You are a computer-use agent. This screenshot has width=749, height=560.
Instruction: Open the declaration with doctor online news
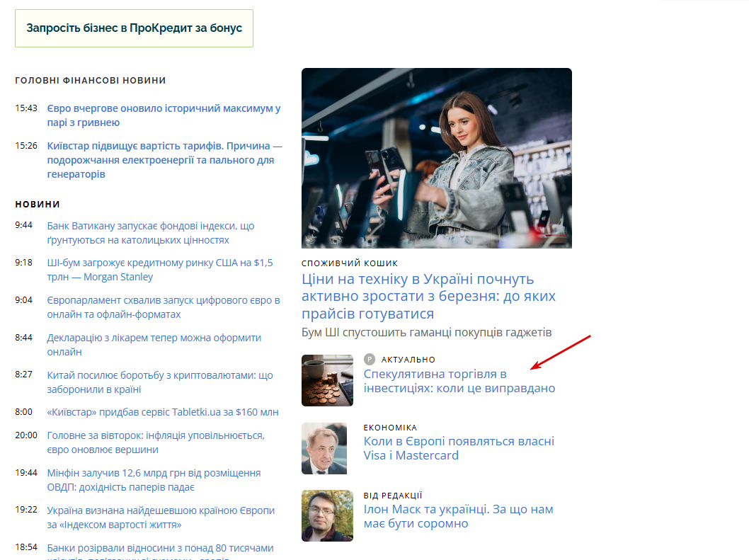(154, 345)
